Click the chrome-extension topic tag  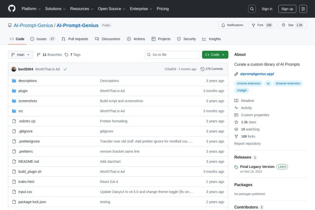click(248, 84)
